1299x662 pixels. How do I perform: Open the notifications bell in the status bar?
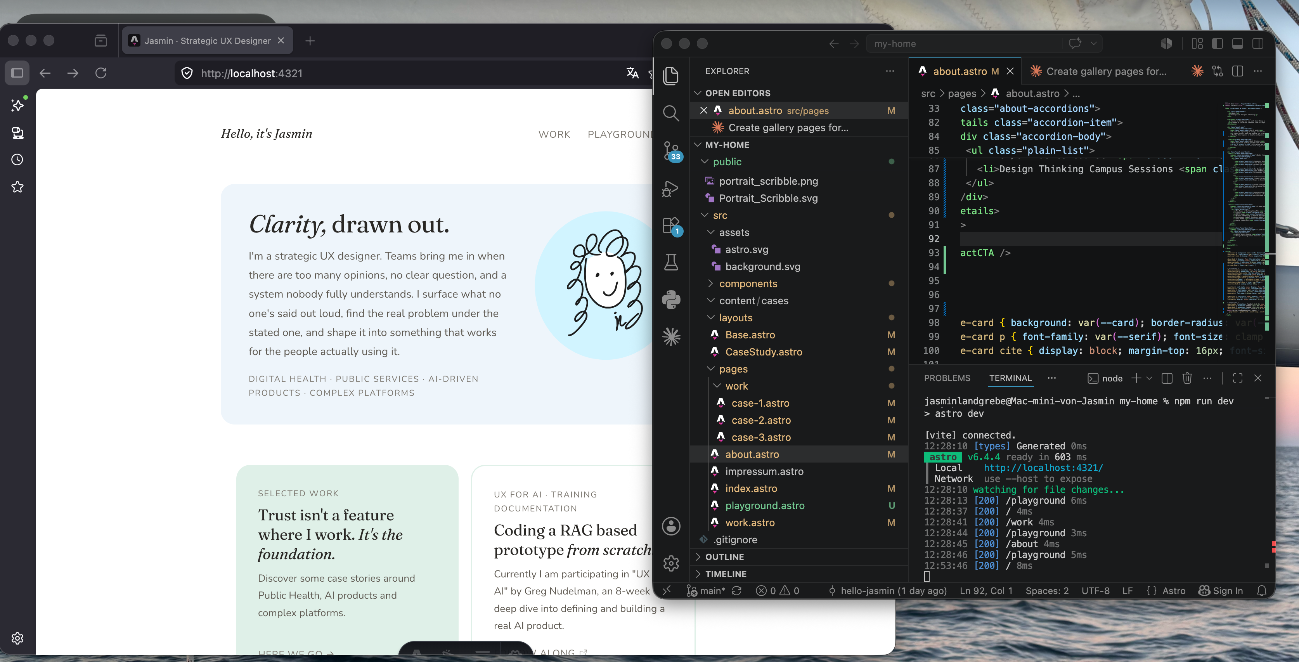[1261, 591]
